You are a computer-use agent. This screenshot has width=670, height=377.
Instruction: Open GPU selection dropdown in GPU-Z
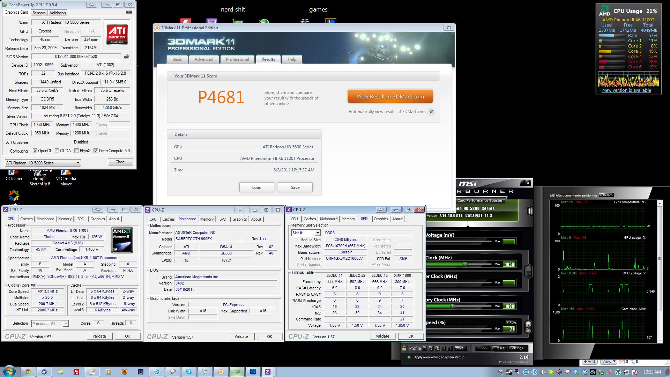pyautogui.click(x=43, y=163)
